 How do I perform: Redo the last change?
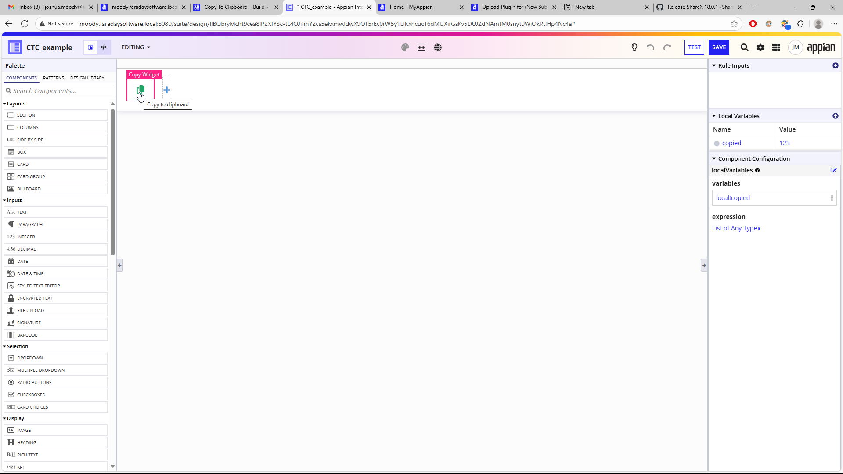point(667,47)
